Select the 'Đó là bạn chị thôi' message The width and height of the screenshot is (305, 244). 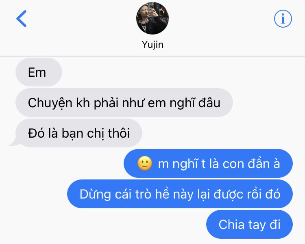[x=78, y=133]
